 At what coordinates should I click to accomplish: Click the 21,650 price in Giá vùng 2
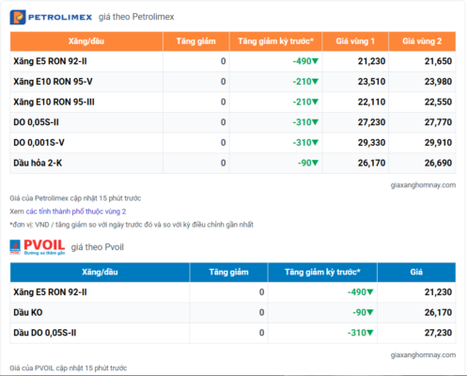pyautogui.click(x=438, y=61)
